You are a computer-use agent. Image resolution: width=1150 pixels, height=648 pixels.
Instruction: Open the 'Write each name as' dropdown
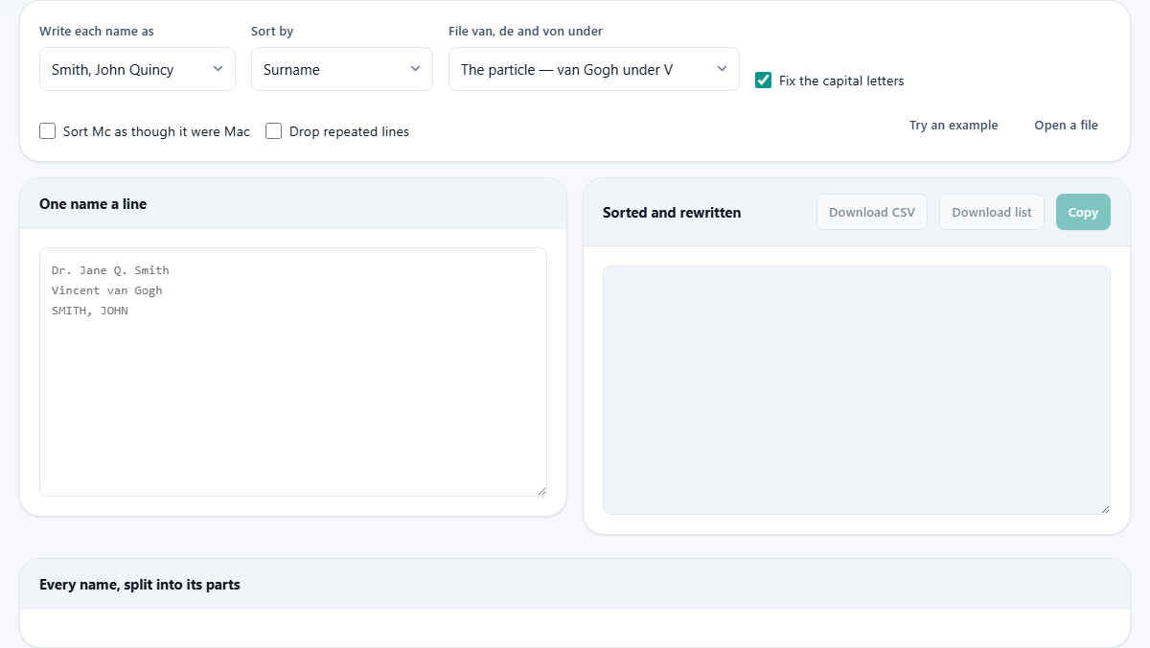click(137, 69)
